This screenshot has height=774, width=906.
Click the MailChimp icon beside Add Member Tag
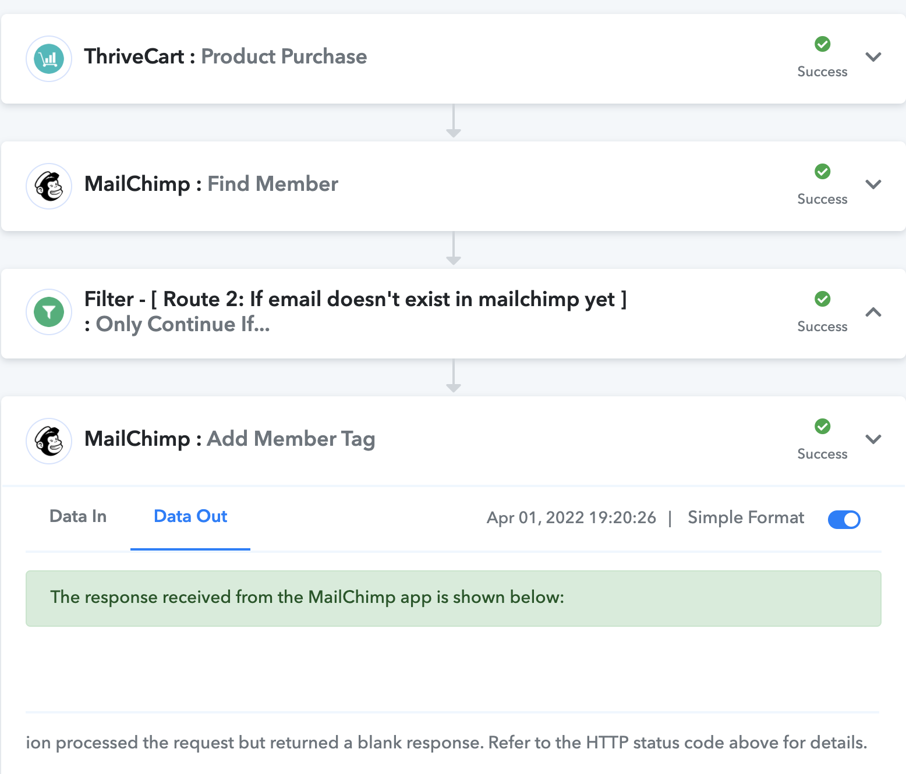pos(49,441)
